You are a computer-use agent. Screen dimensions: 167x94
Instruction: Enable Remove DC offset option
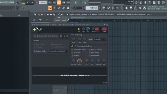coord(79,50)
